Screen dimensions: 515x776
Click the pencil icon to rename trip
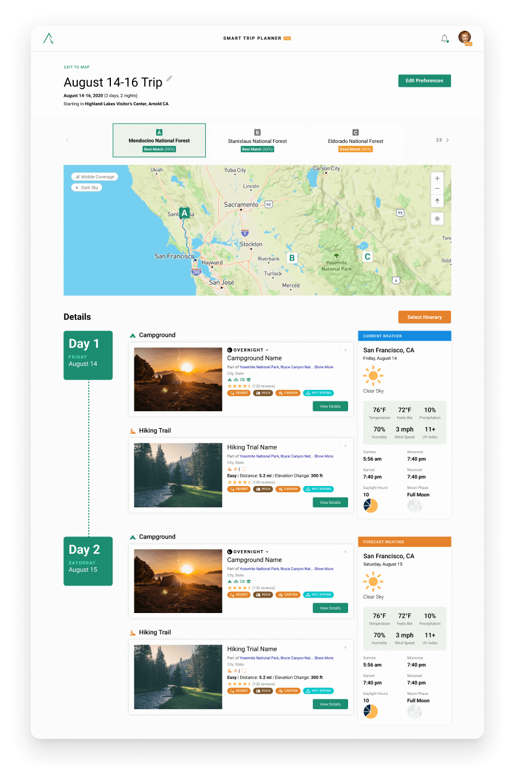tap(169, 78)
